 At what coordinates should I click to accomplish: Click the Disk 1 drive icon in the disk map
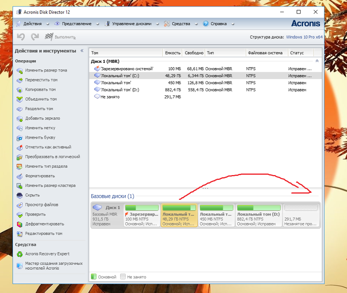97,208
